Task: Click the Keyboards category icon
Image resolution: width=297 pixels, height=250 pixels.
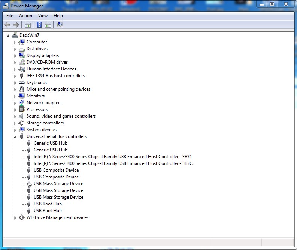Action: pyautogui.click(x=22, y=82)
